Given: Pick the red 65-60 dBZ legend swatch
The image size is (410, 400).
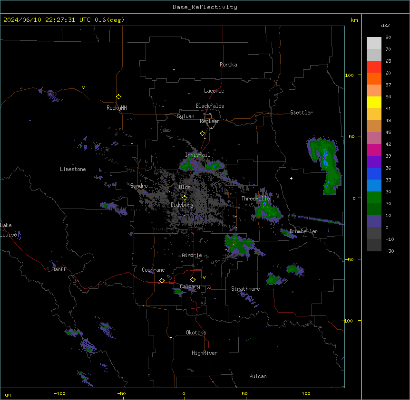Looking at the screenshot, I should (374, 67).
